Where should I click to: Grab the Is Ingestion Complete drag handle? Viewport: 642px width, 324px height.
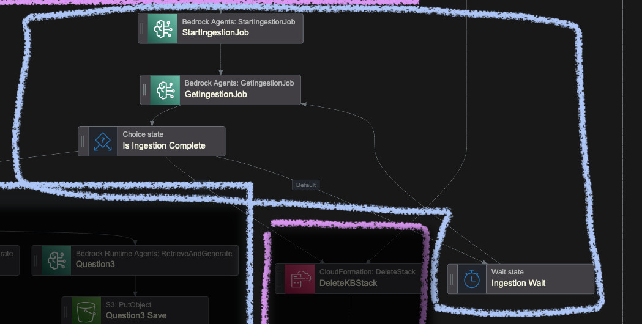click(x=83, y=142)
